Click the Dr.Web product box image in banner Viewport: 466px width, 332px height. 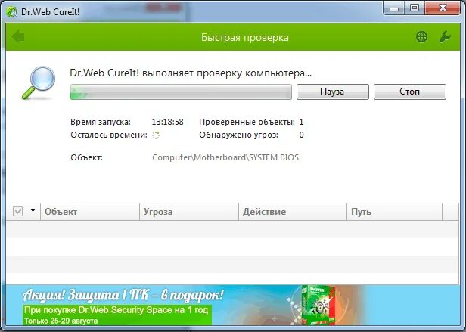[x=318, y=305]
